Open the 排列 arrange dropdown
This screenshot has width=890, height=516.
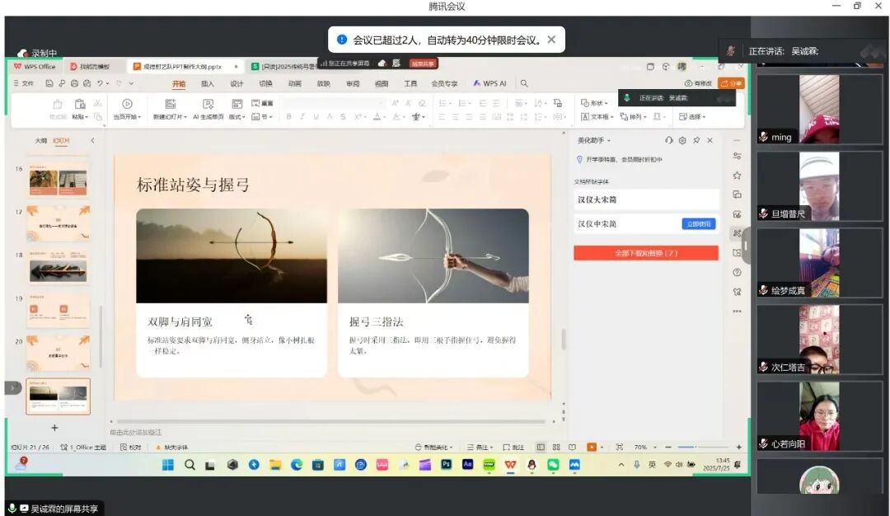pyautogui.click(x=634, y=116)
